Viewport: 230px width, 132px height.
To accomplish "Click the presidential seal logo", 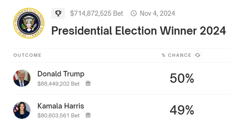I will click(x=29, y=23).
